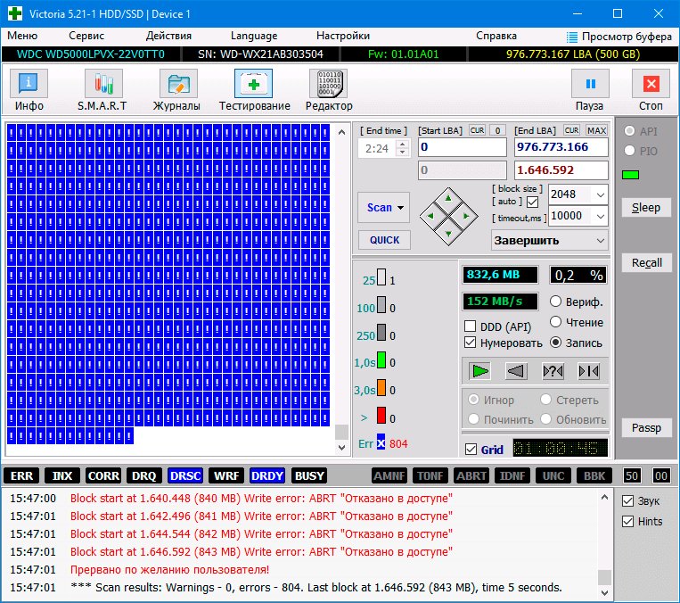Open Просмотр буфера buffer viewer
The height and width of the screenshot is (603, 680).
point(619,37)
